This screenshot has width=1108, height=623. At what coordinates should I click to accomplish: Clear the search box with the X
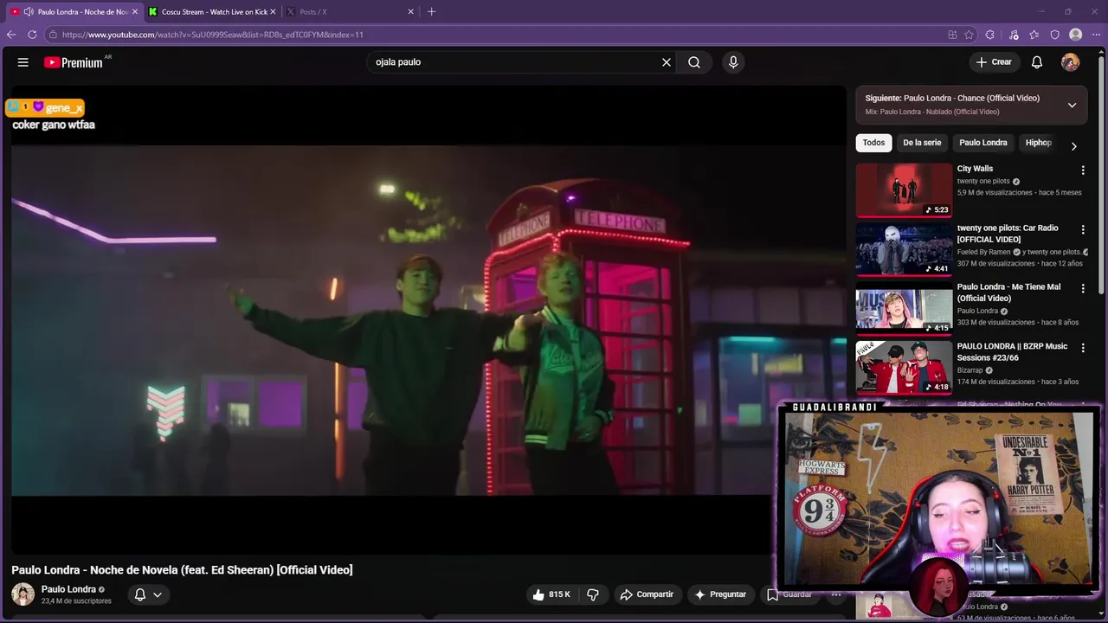[x=667, y=62]
